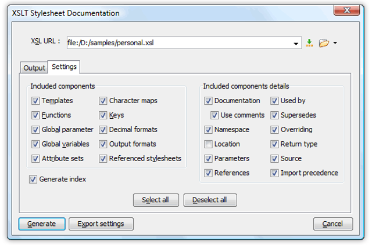This screenshot has height=245, width=372.
Task: Toggle the Character maps checkbox
Action: coord(103,101)
